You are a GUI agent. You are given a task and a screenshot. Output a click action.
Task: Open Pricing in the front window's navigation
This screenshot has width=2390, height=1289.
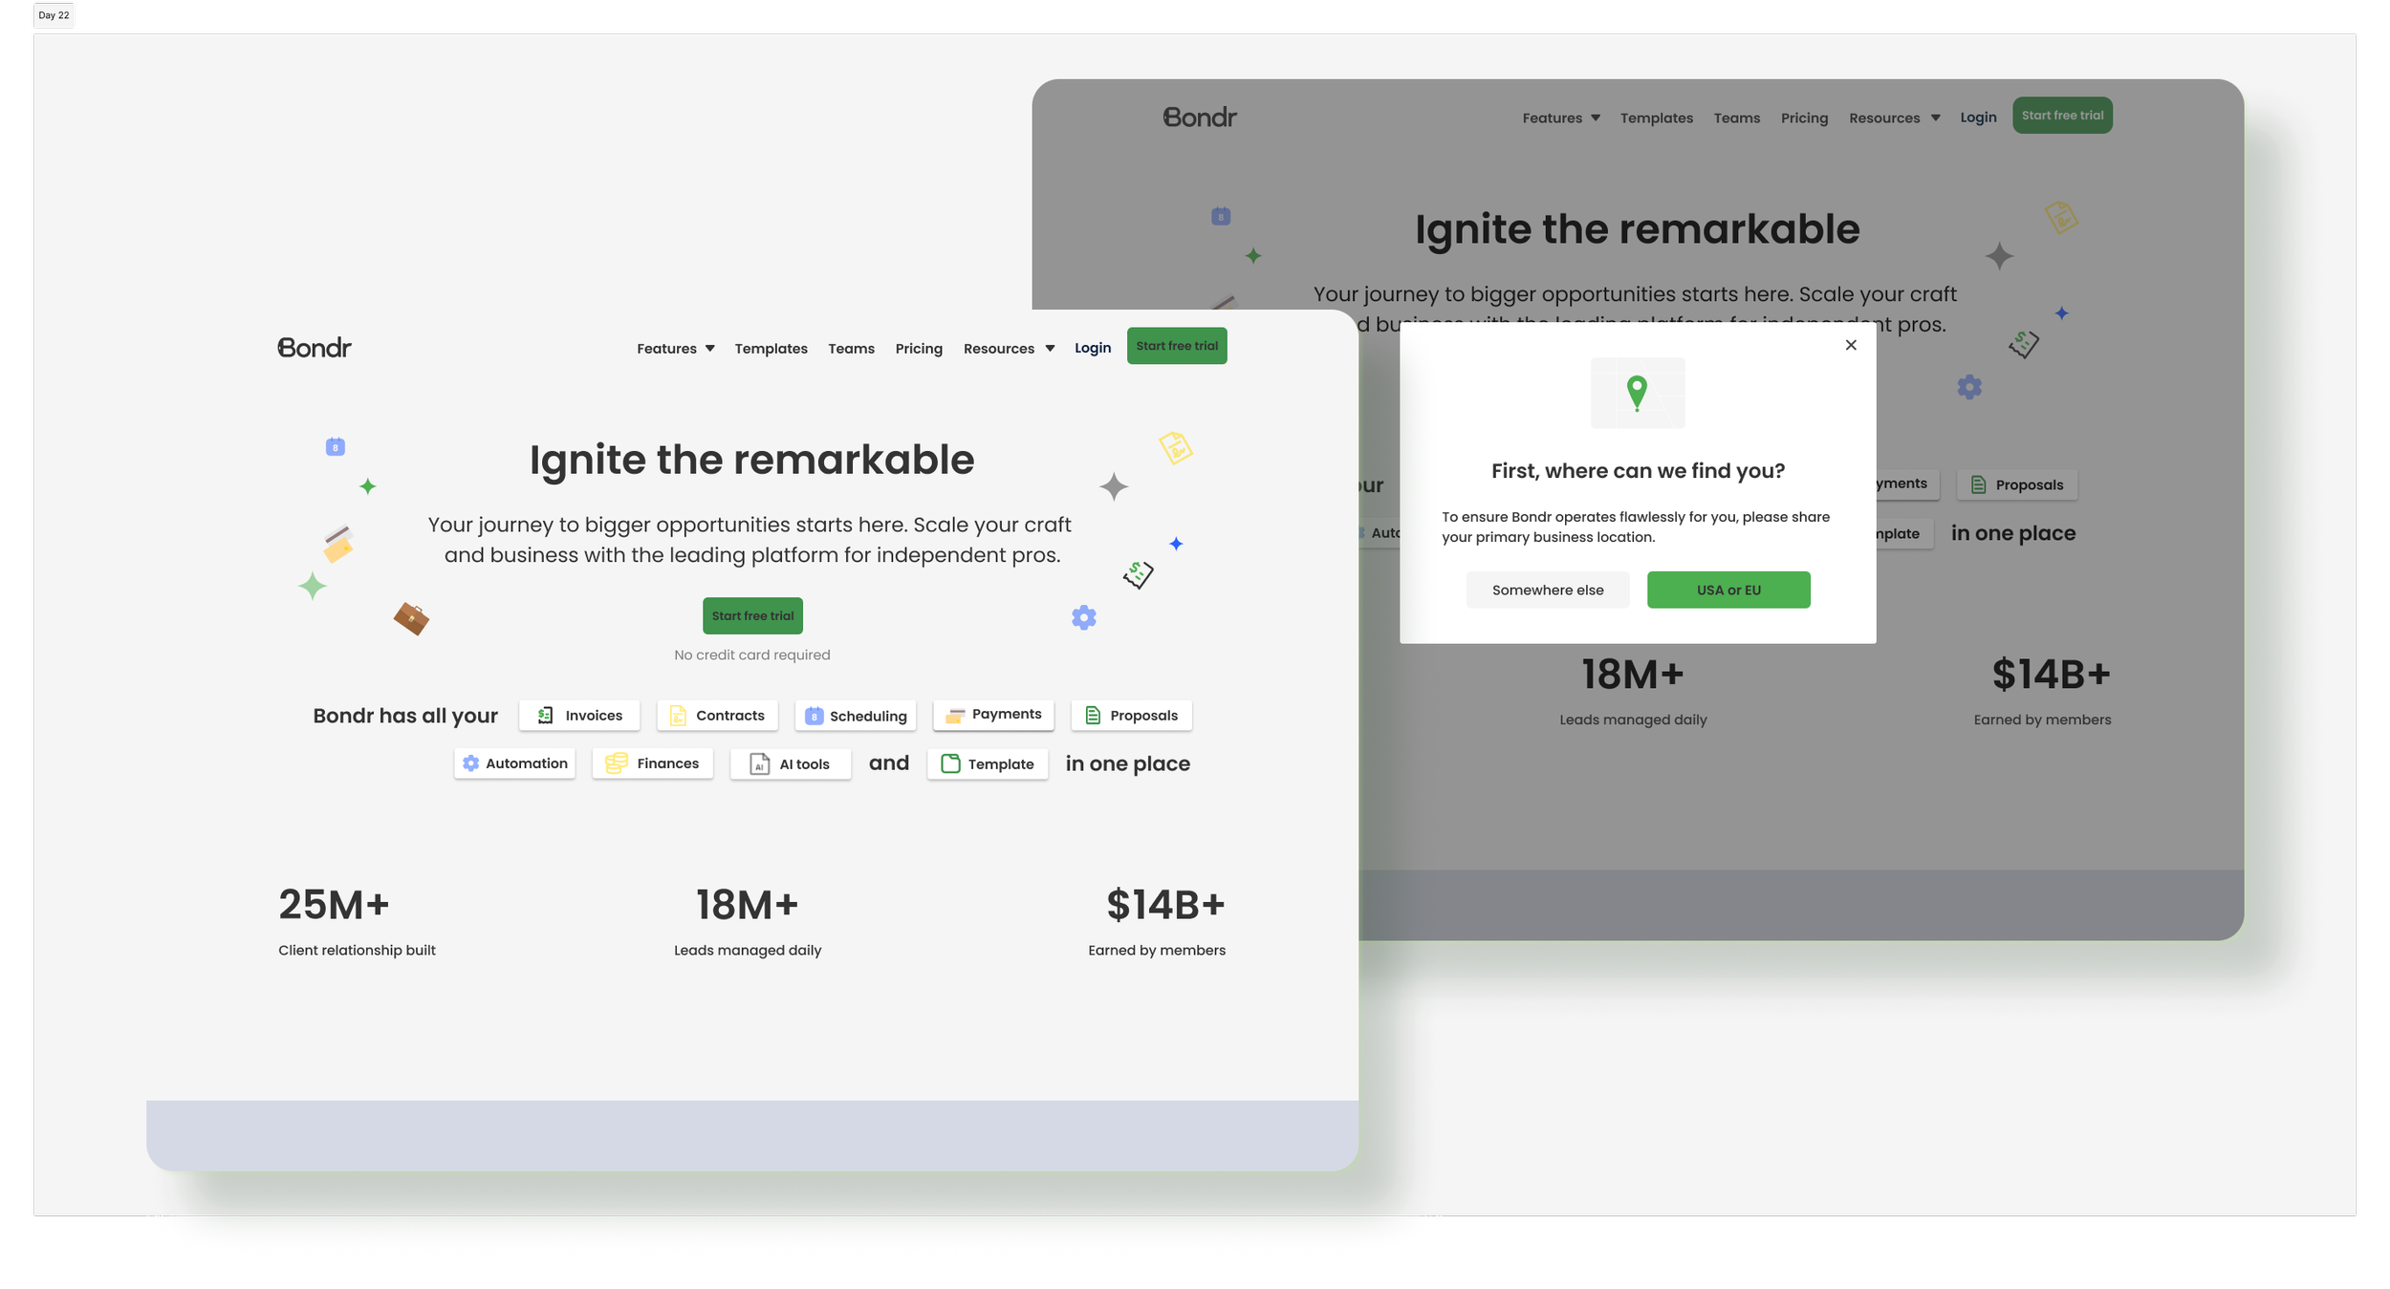pyautogui.click(x=919, y=349)
